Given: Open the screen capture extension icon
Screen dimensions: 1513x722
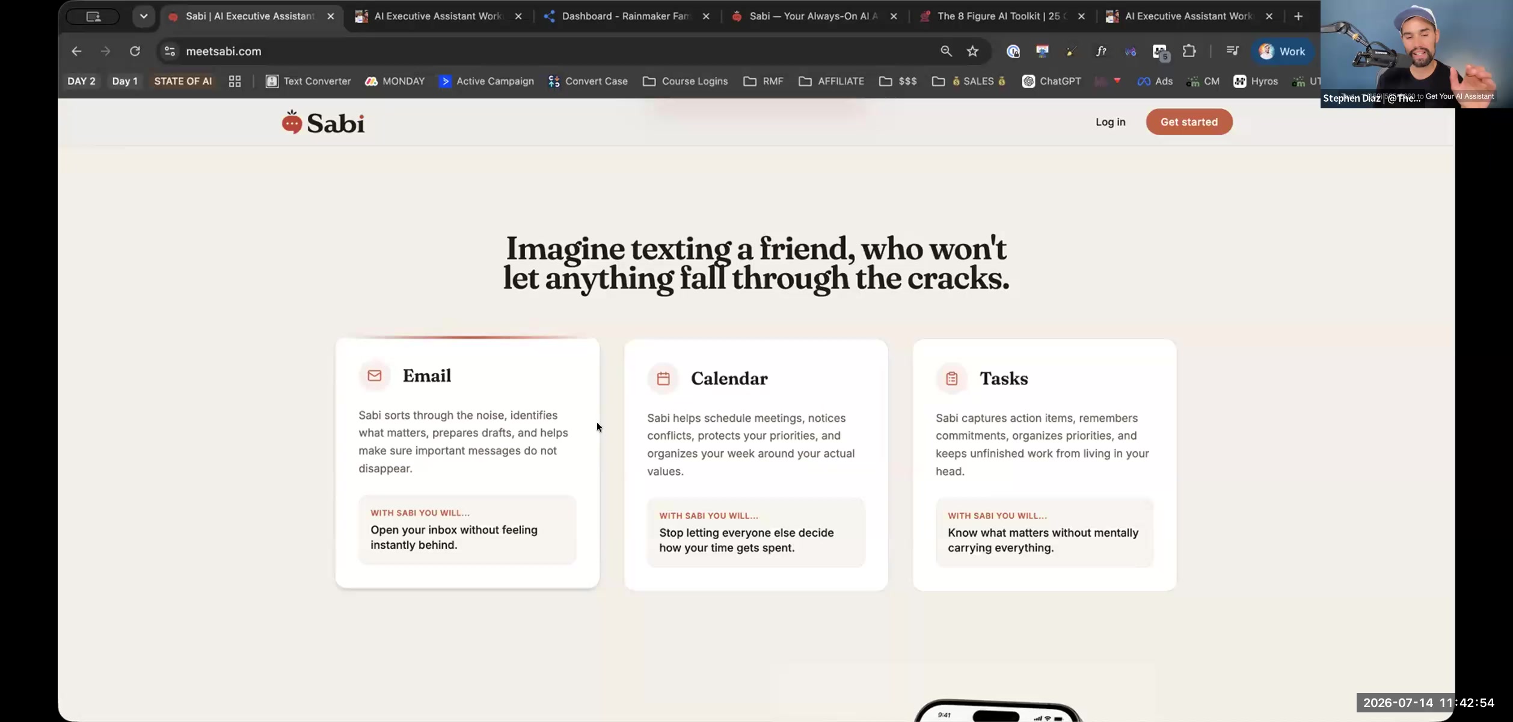Looking at the screenshot, I should (x=1042, y=51).
